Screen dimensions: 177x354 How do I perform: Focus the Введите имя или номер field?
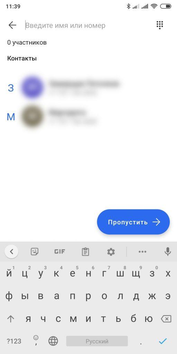(x=88, y=25)
